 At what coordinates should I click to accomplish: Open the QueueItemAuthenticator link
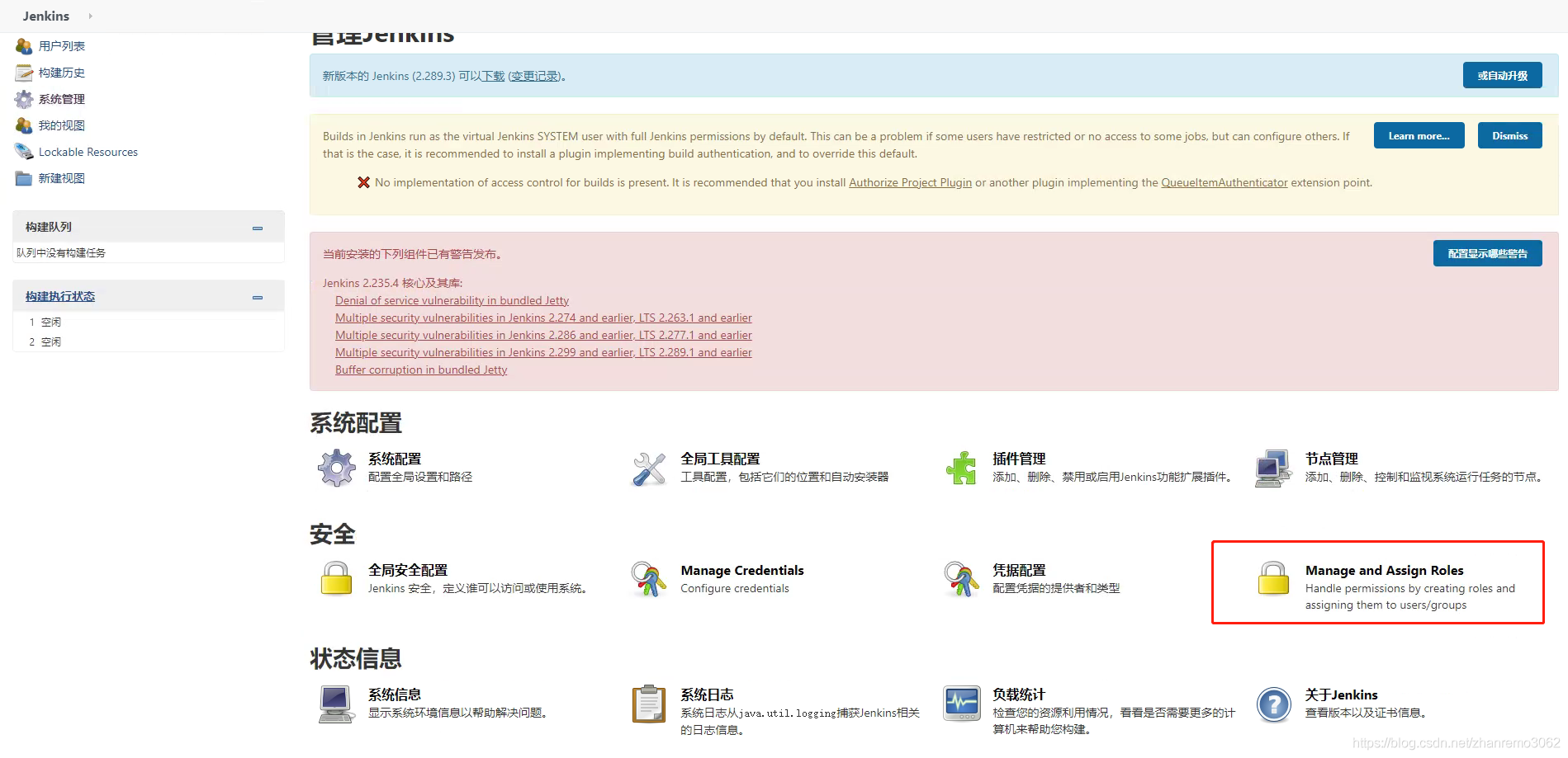point(1225,182)
